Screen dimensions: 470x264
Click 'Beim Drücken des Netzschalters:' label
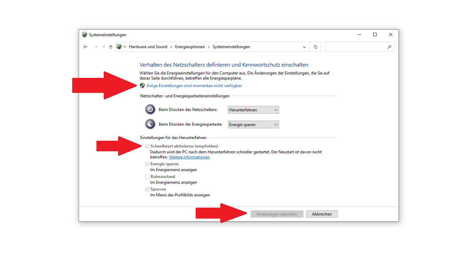pos(188,110)
